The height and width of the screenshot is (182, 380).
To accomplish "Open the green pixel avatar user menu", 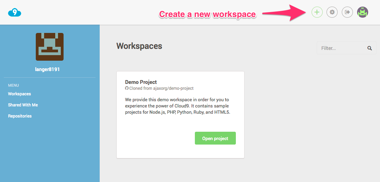I will (x=363, y=12).
